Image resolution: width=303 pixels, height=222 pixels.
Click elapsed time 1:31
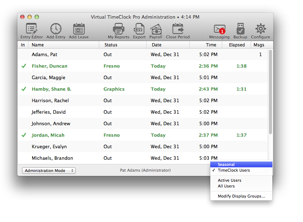click(x=242, y=89)
